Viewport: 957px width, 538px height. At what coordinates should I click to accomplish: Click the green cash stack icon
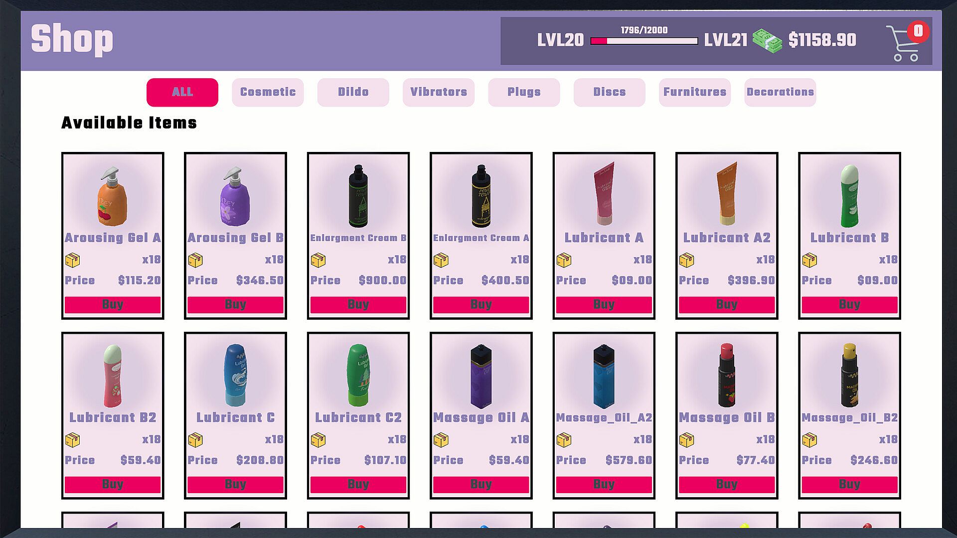click(x=767, y=40)
